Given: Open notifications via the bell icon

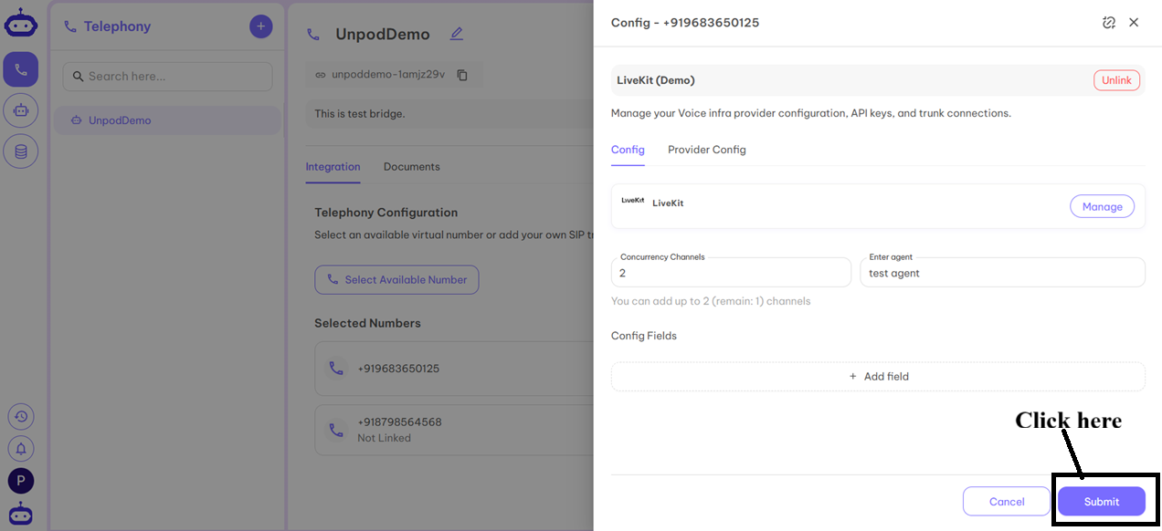Looking at the screenshot, I should 20,448.
